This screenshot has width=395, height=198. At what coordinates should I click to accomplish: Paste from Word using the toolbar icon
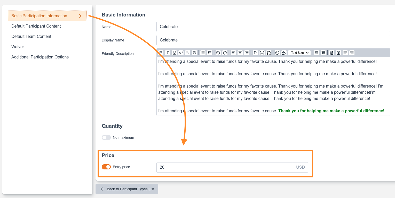[332, 53]
